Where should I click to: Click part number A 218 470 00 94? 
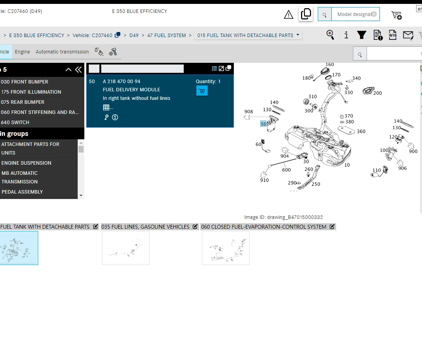(122, 82)
